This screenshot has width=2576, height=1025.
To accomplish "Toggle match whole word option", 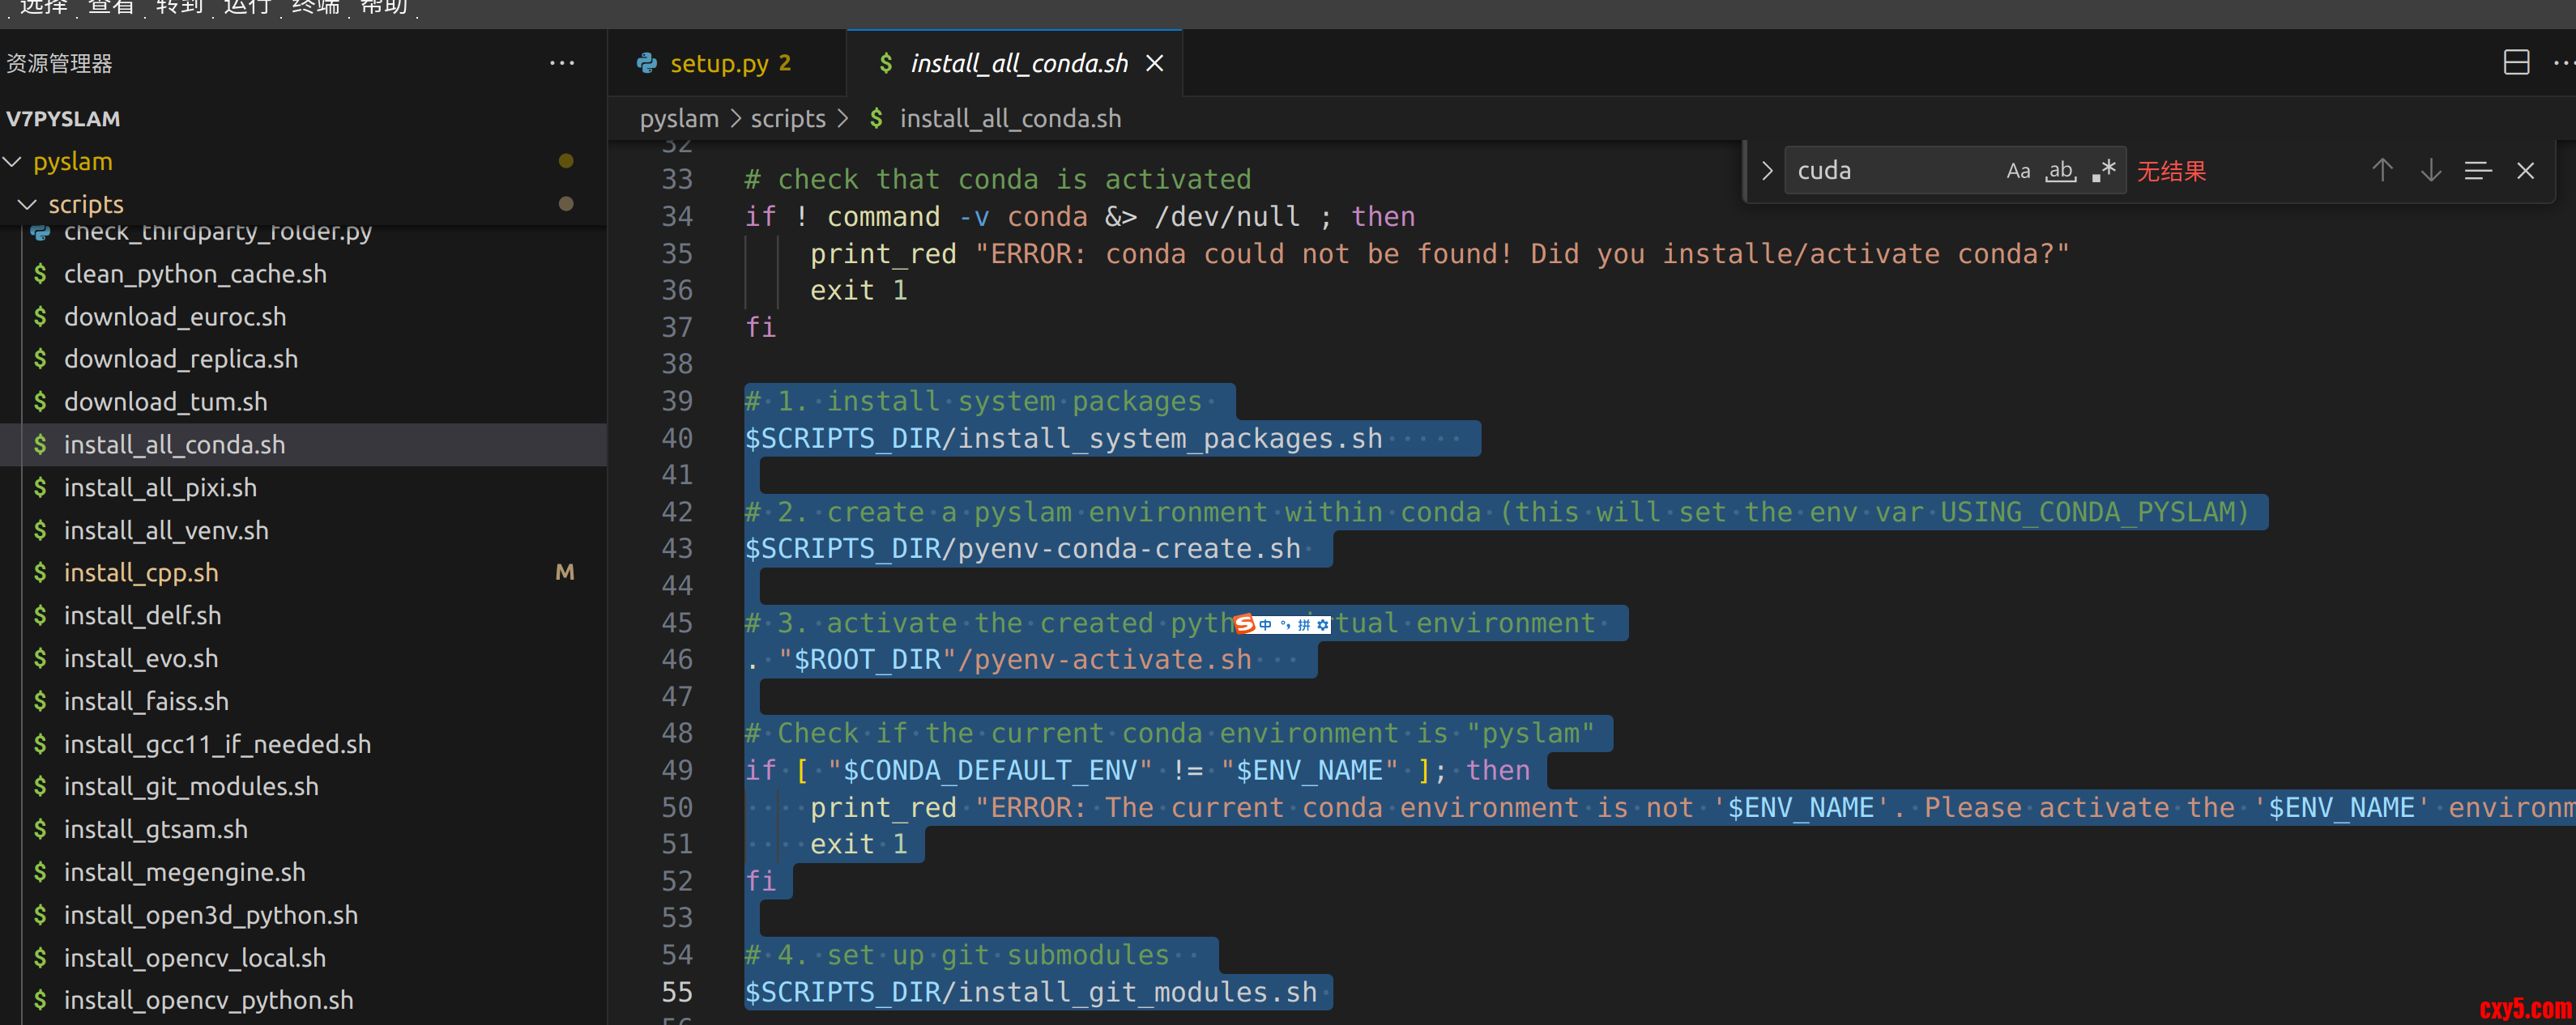I will (x=2060, y=171).
